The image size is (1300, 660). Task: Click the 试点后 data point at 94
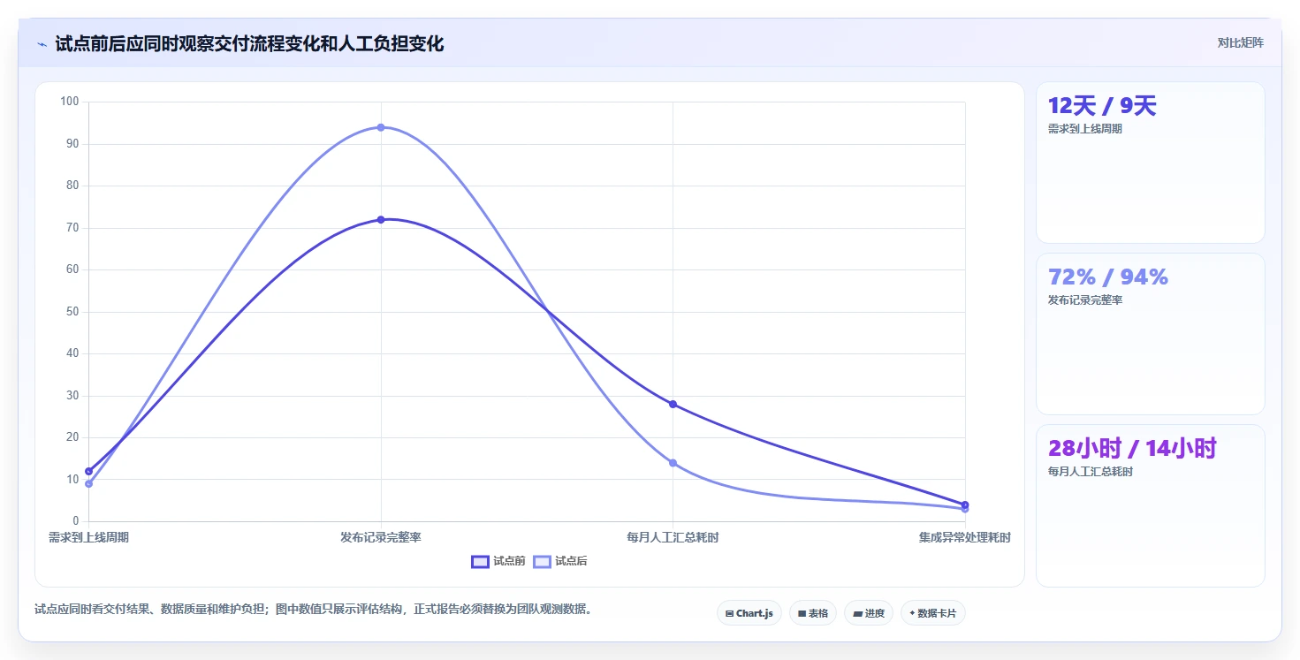point(381,127)
